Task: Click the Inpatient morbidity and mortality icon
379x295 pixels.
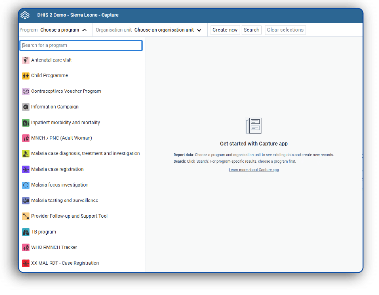Action: click(26, 123)
